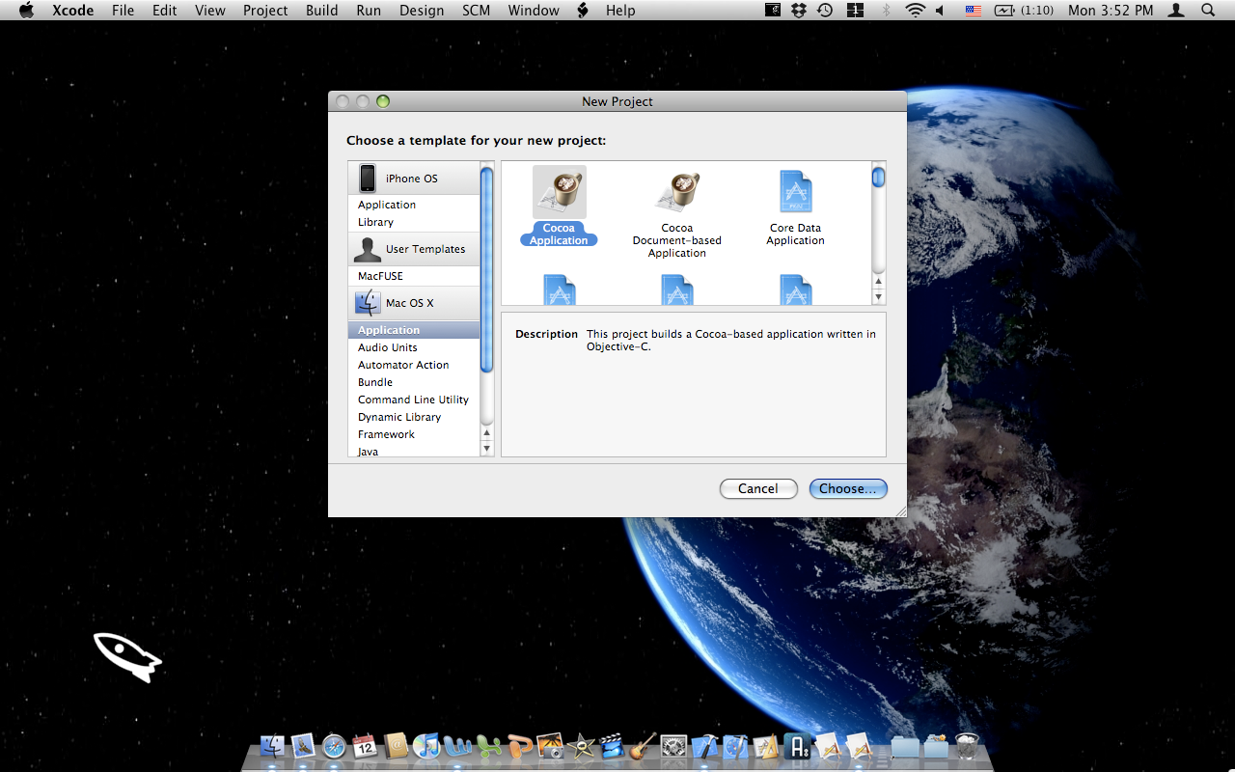Screen dimensions: 1235x772
Task: Open the Help menu
Action: (x=620, y=11)
